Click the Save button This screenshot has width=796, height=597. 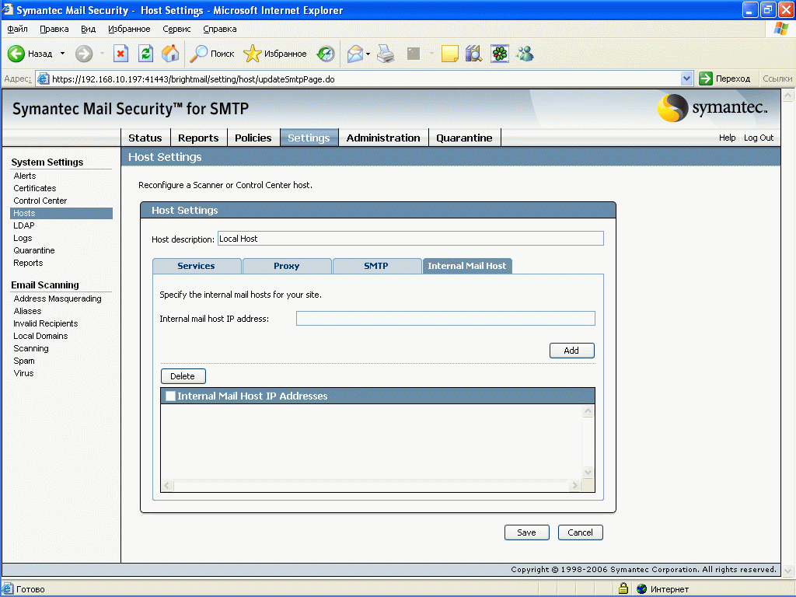(x=526, y=532)
